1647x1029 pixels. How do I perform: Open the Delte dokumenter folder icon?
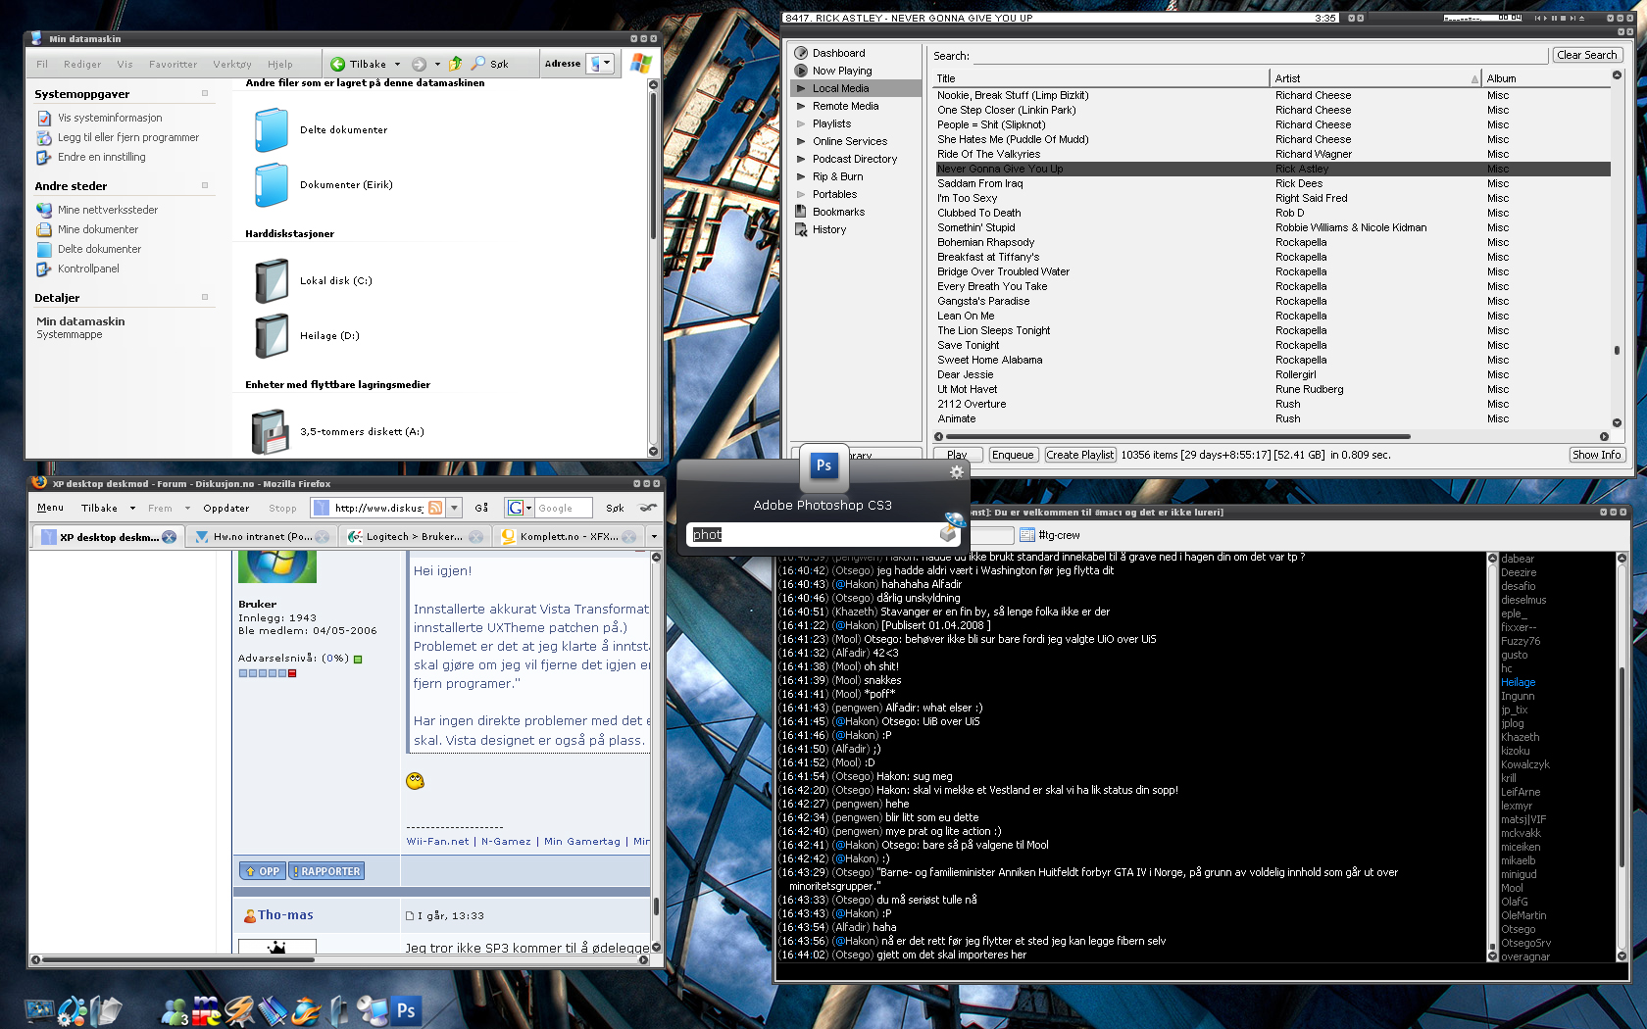(x=272, y=130)
